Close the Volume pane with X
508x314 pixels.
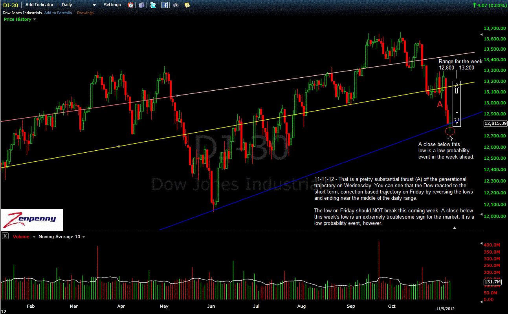(5, 236)
